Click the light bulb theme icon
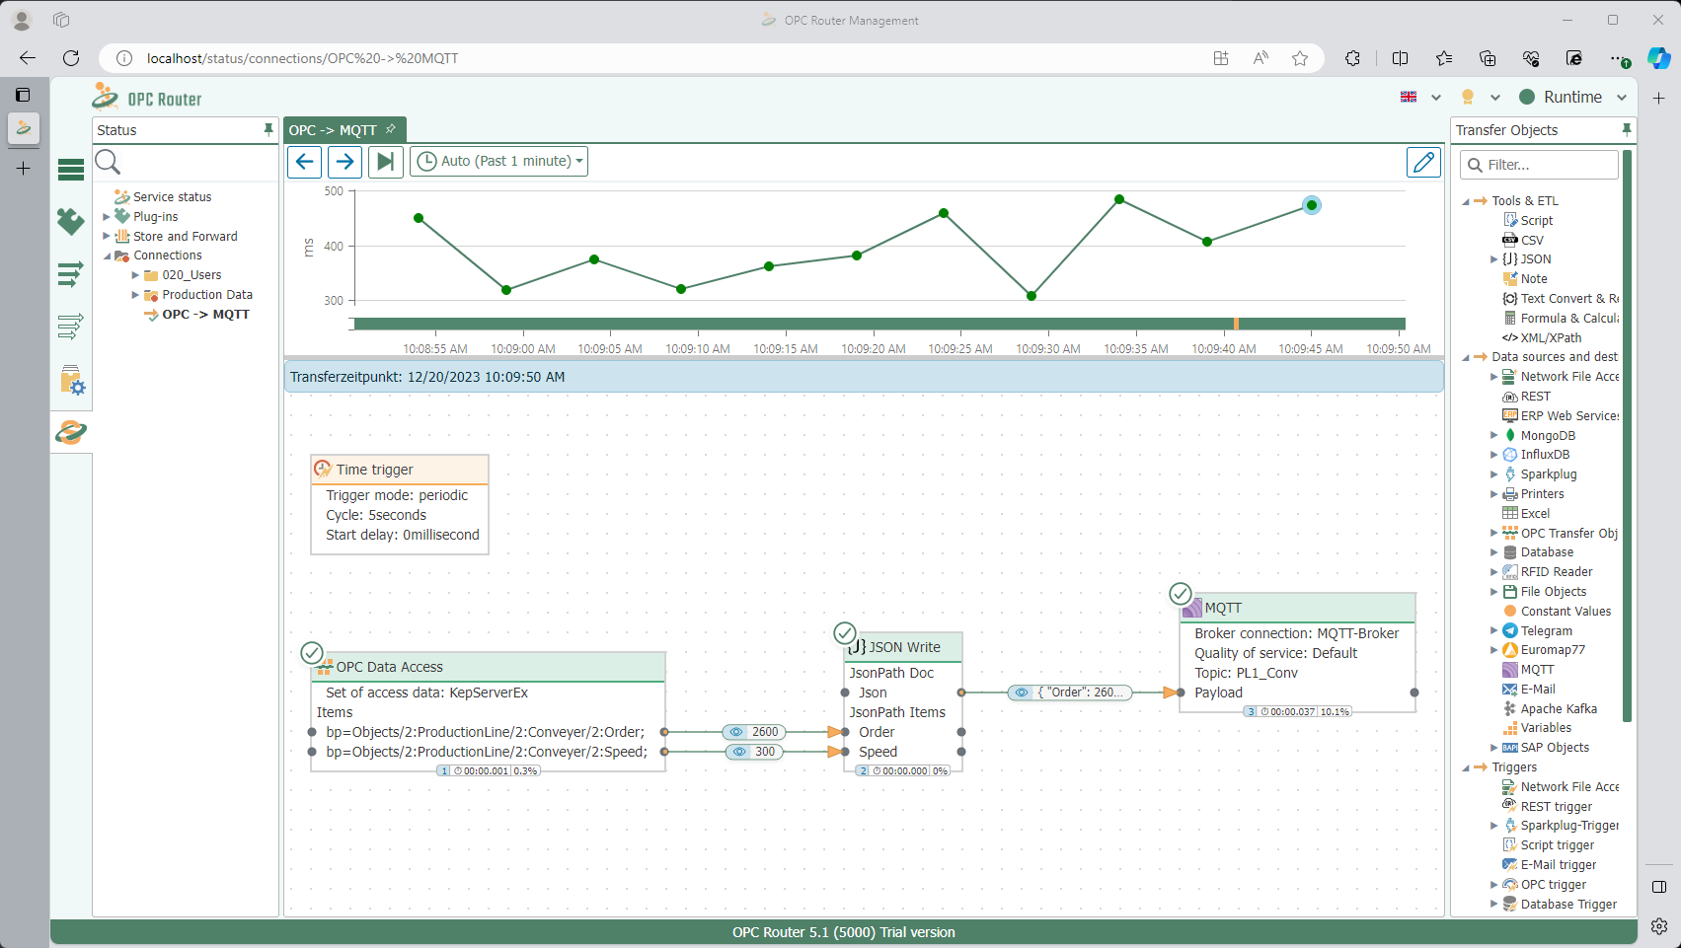The width and height of the screenshot is (1681, 948). pos(1468,97)
